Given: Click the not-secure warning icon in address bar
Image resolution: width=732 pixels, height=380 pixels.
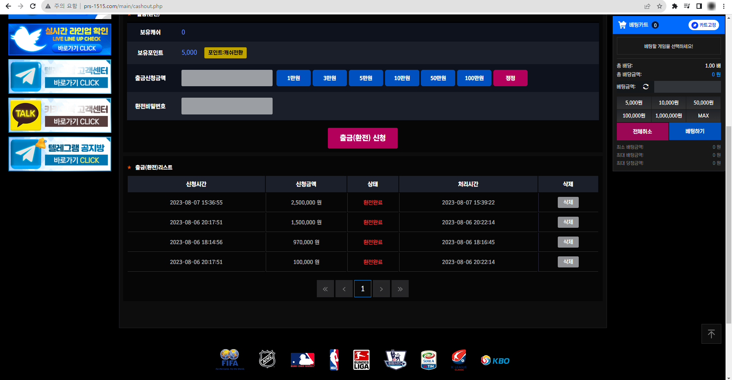Looking at the screenshot, I should click(x=48, y=6).
